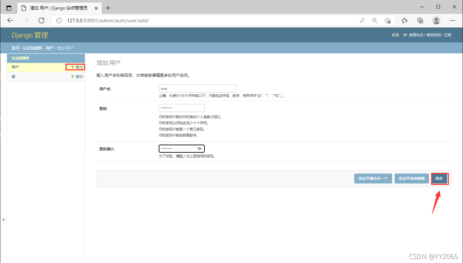
Task: Minimize the browser window
Action: pos(422,7)
